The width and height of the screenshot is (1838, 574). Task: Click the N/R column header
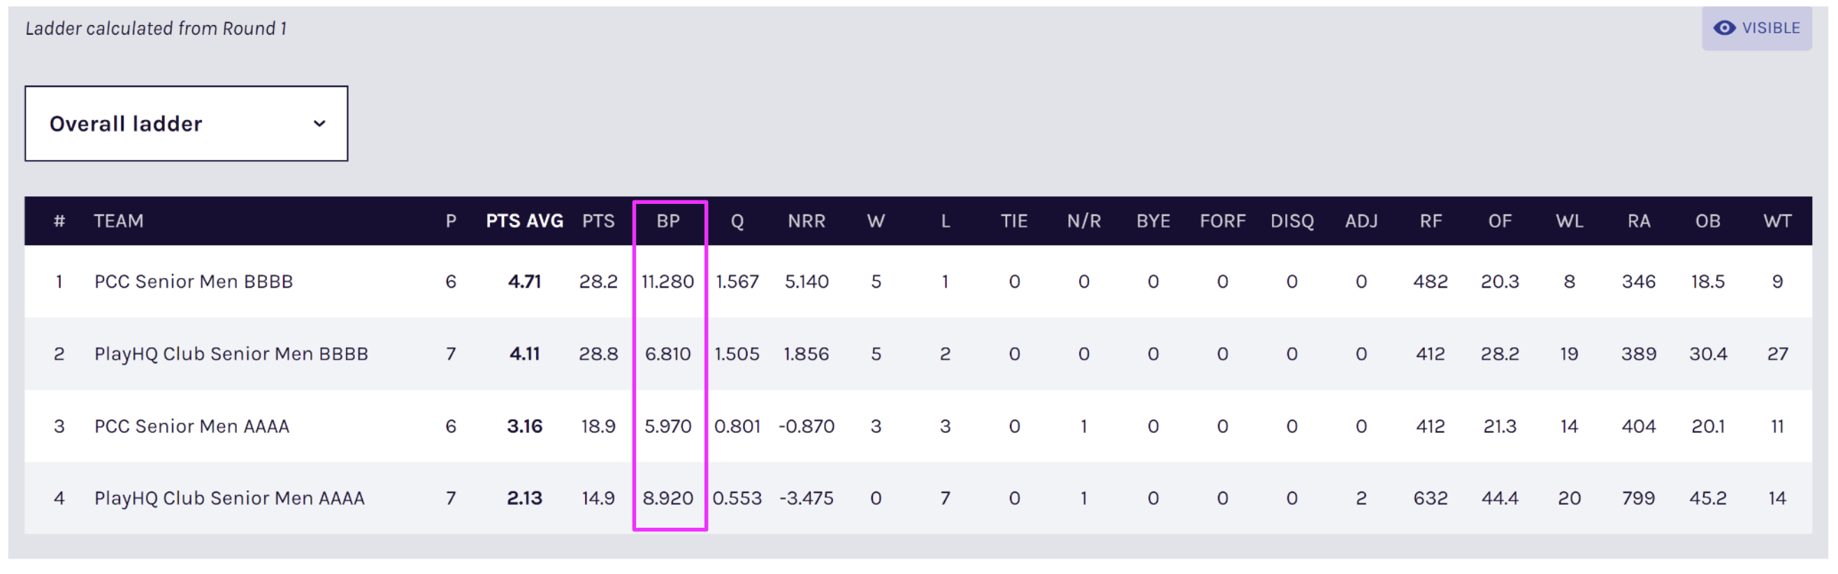click(x=1083, y=221)
